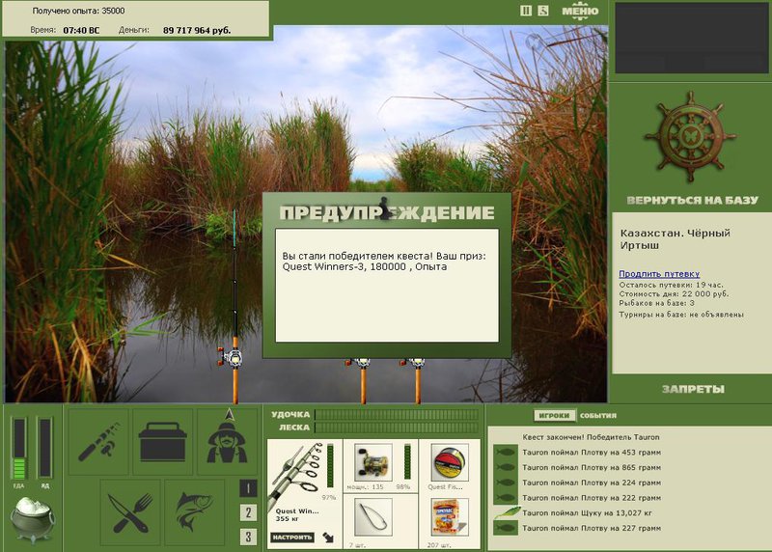Click the left fishing rod on water
Viewport: 772px width, 552px height.
tap(234, 308)
